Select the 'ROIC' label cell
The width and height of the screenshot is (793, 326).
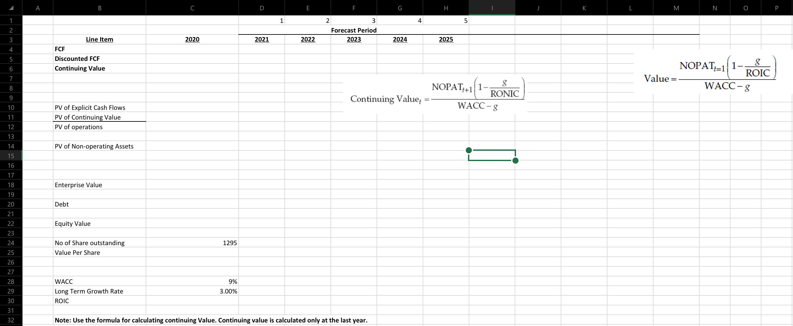click(x=100, y=301)
